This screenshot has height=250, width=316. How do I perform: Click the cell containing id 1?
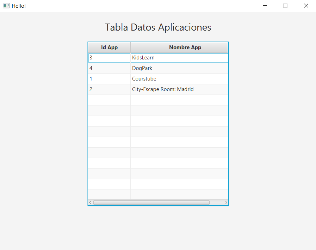(109, 79)
